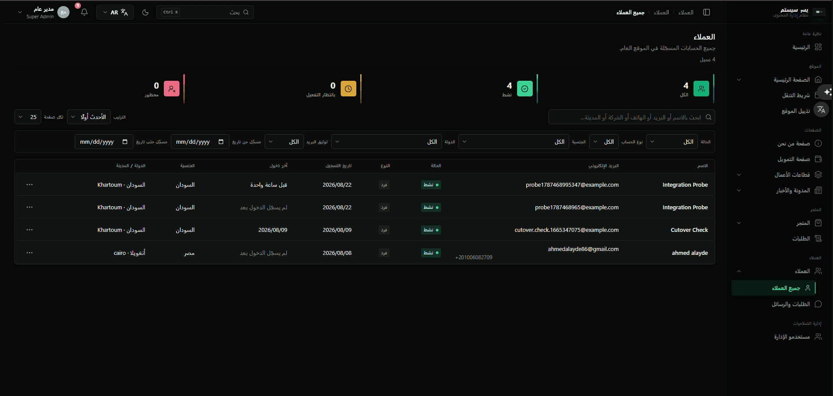Open الترتيب sort dropdown الأحدث أولاً
The width and height of the screenshot is (833, 396).
89,117
